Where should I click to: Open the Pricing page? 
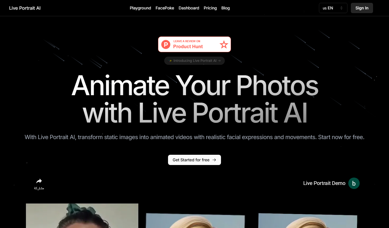(x=210, y=8)
